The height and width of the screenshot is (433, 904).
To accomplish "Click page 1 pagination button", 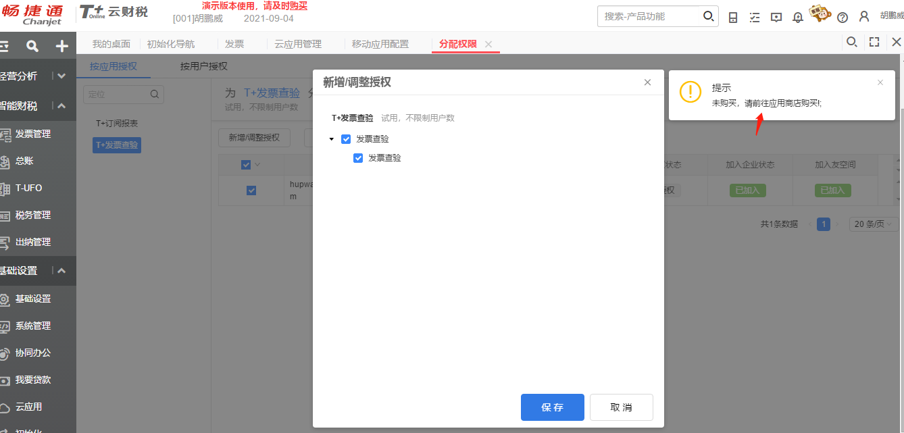I will pos(824,224).
